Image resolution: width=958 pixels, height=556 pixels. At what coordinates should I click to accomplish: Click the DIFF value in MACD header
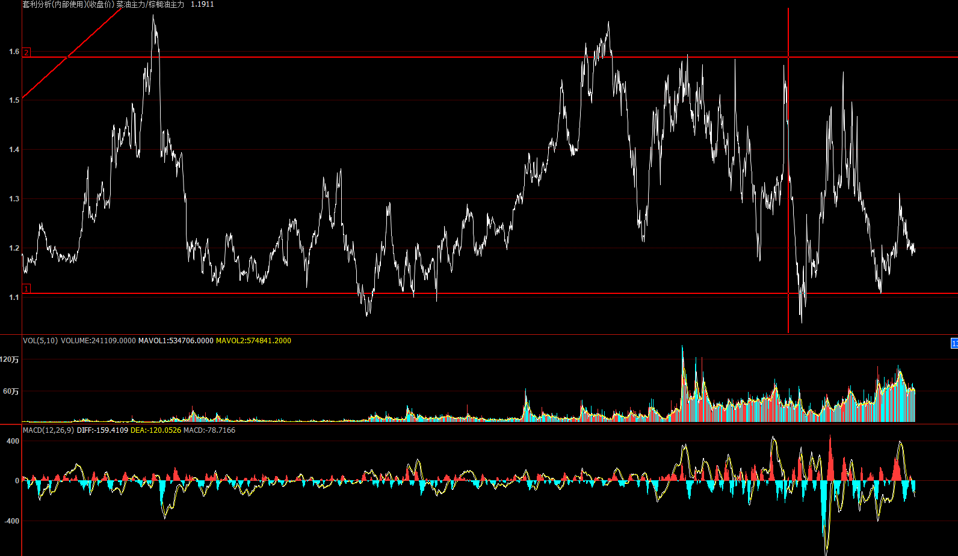click(102, 430)
